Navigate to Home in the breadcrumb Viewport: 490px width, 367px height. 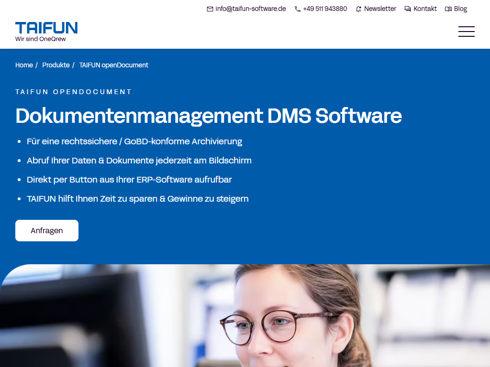24,65
